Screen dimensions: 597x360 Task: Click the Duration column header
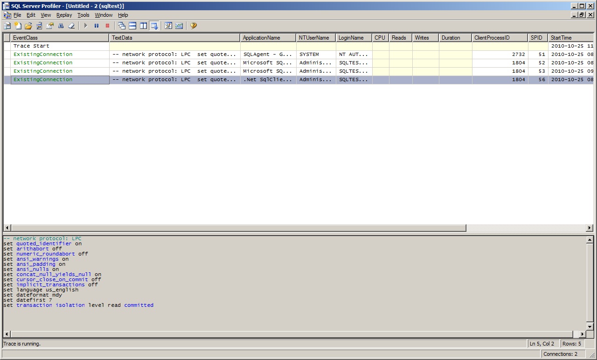(456, 38)
